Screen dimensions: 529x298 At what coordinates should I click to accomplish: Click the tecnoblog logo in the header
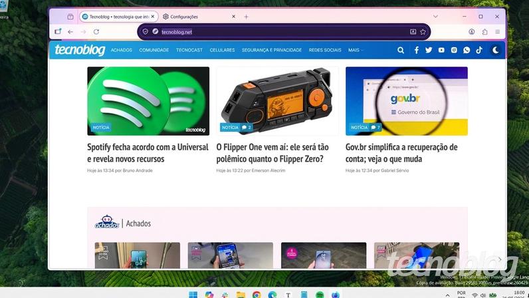pos(80,50)
